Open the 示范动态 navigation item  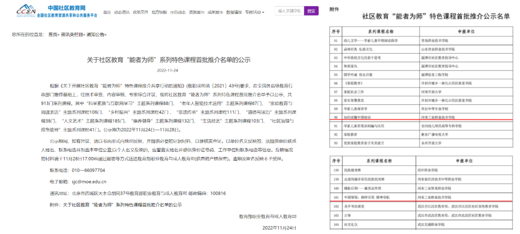178,12
